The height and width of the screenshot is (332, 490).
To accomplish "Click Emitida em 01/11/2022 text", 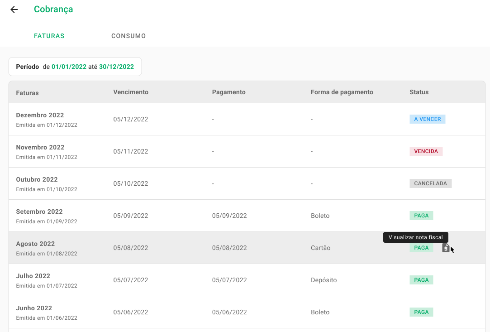I will (47, 157).
